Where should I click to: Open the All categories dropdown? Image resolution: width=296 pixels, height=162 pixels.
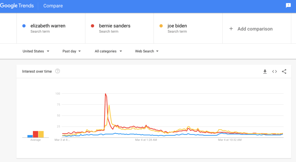tap(108, 51)
